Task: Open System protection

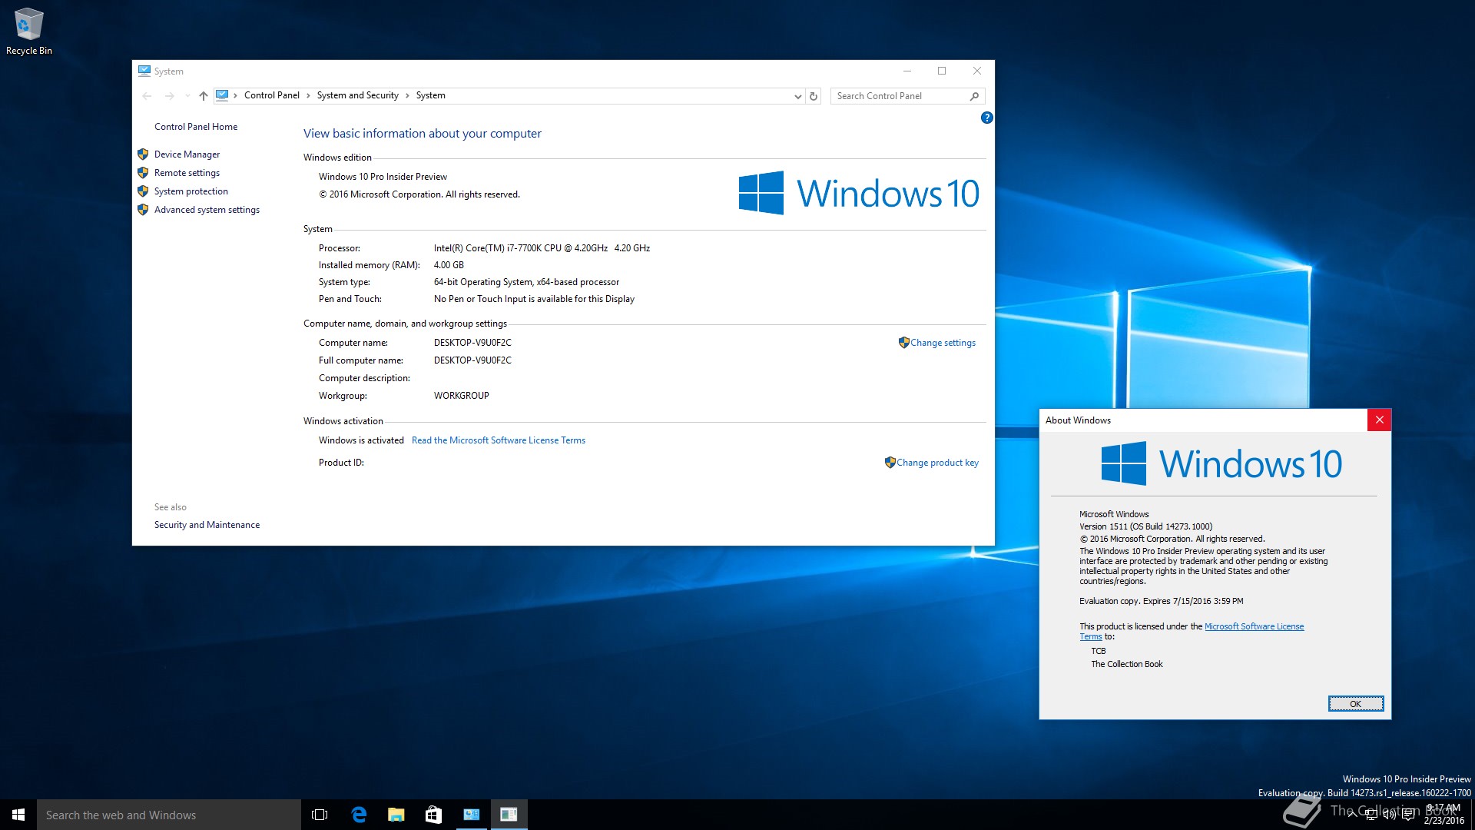Action: tap(191, 191)
